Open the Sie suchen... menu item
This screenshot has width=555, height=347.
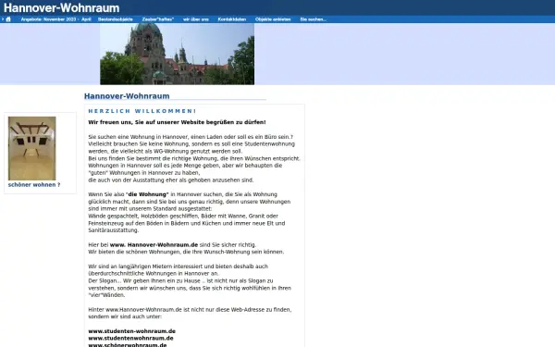314,19
